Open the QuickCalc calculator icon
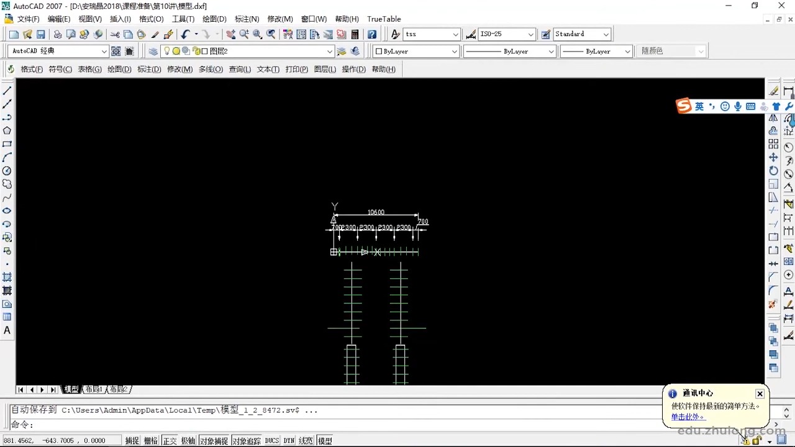The image size is (795, 447). tap(355, 34)
